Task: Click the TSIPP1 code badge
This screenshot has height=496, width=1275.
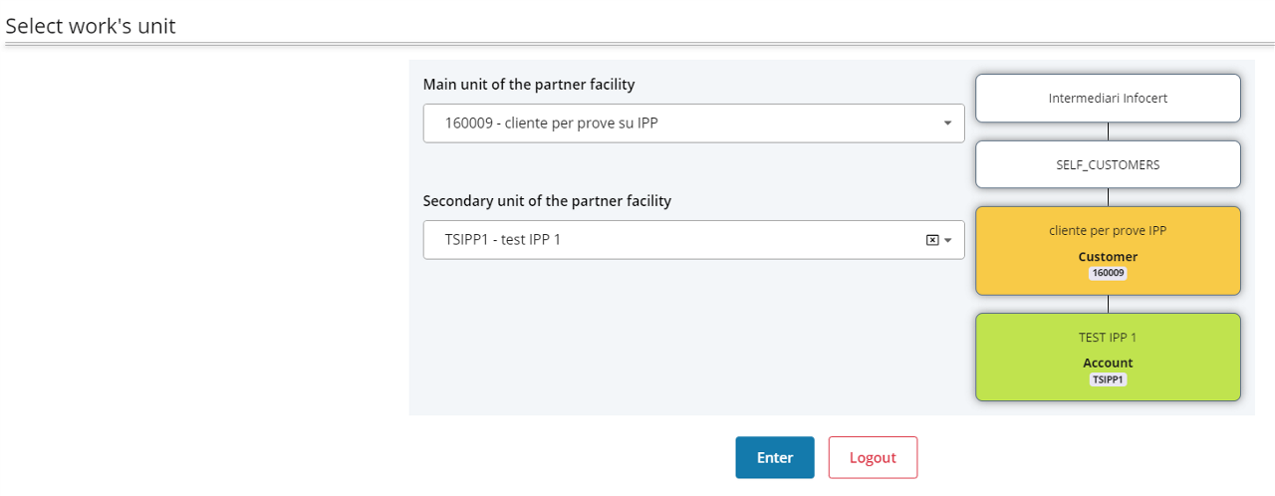Action: tap(1108, 379)
